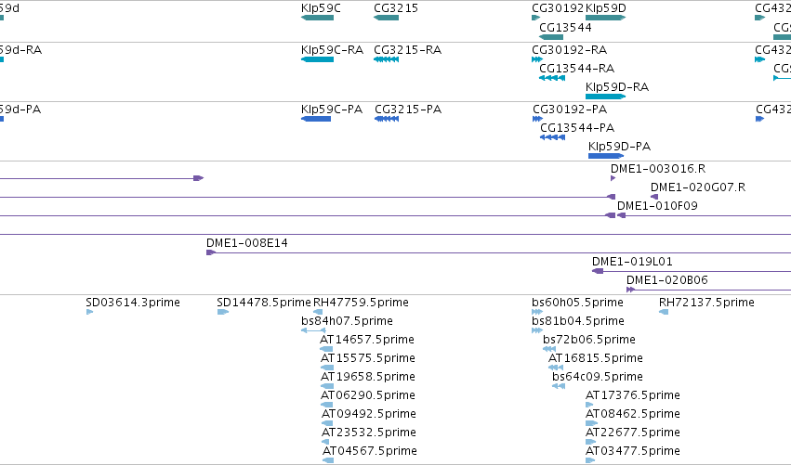This screenshot has height=465, width=791.
Task: Click the light blue arrow under SD03614.3prime
Action: 89,312
